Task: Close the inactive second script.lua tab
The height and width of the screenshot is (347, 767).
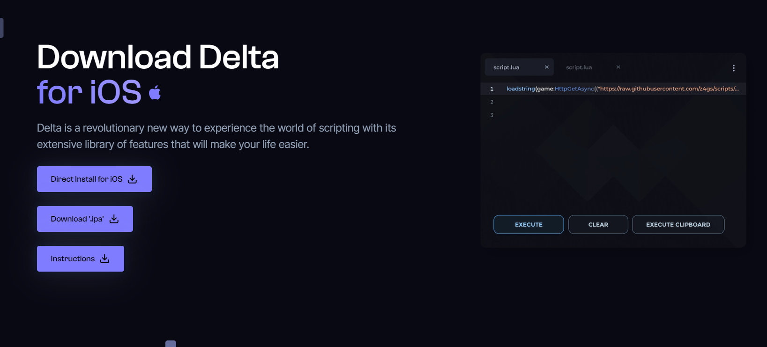Action: [618, 67]
